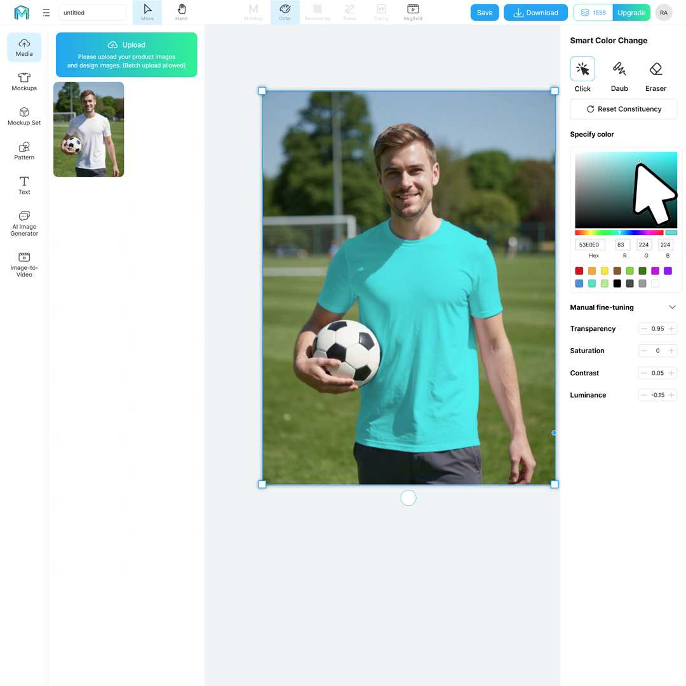Select the Color tool in the top toolbar
686x686 pixels.
285,12
